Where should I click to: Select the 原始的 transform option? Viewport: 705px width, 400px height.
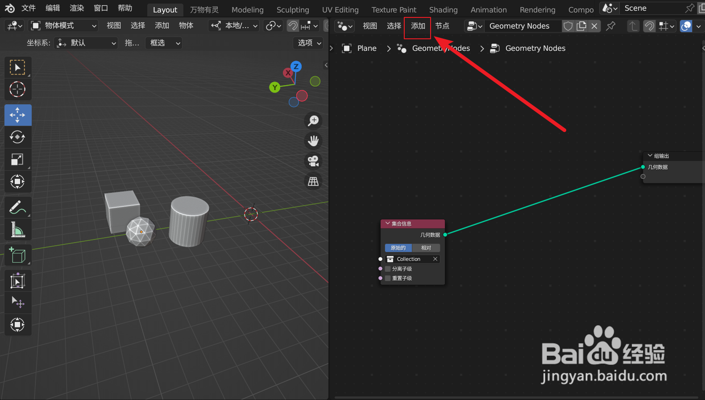tap(398, 248)
